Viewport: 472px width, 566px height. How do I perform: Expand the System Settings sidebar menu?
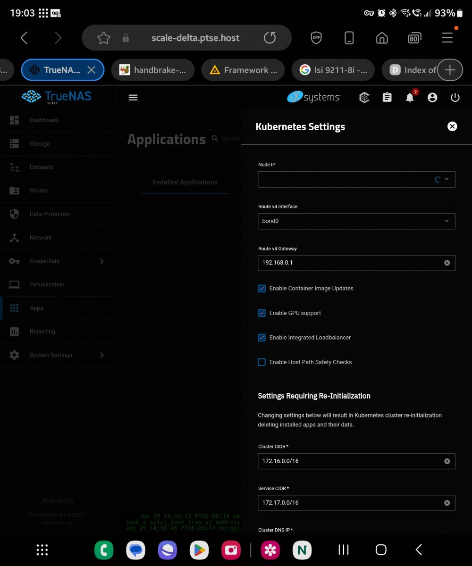[x=57, y=355]
